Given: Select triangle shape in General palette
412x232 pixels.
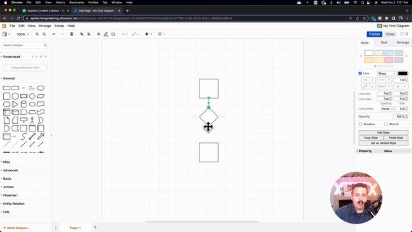Looking at the screenshot, I should (15, 104).
